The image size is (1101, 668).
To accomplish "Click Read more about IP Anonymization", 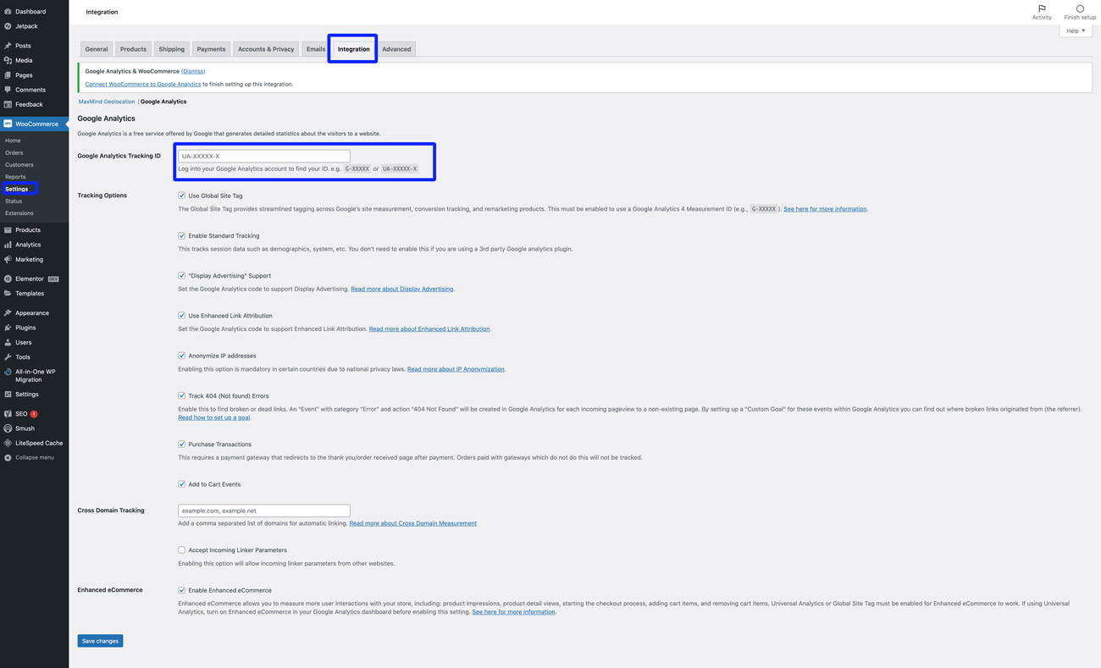I will (x=456, y=369).
